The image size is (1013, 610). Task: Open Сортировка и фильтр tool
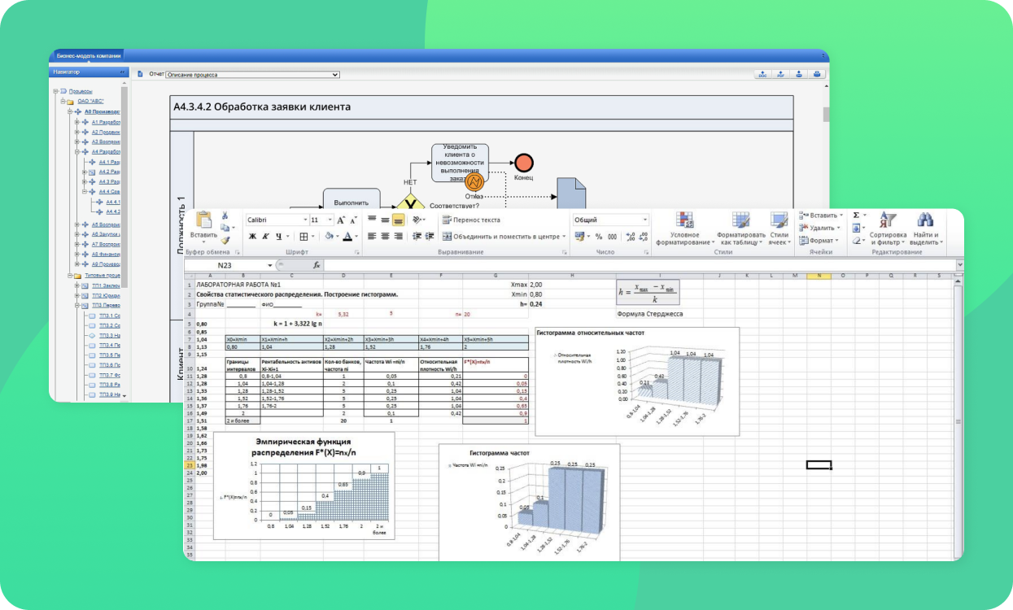tap(888, 228)
